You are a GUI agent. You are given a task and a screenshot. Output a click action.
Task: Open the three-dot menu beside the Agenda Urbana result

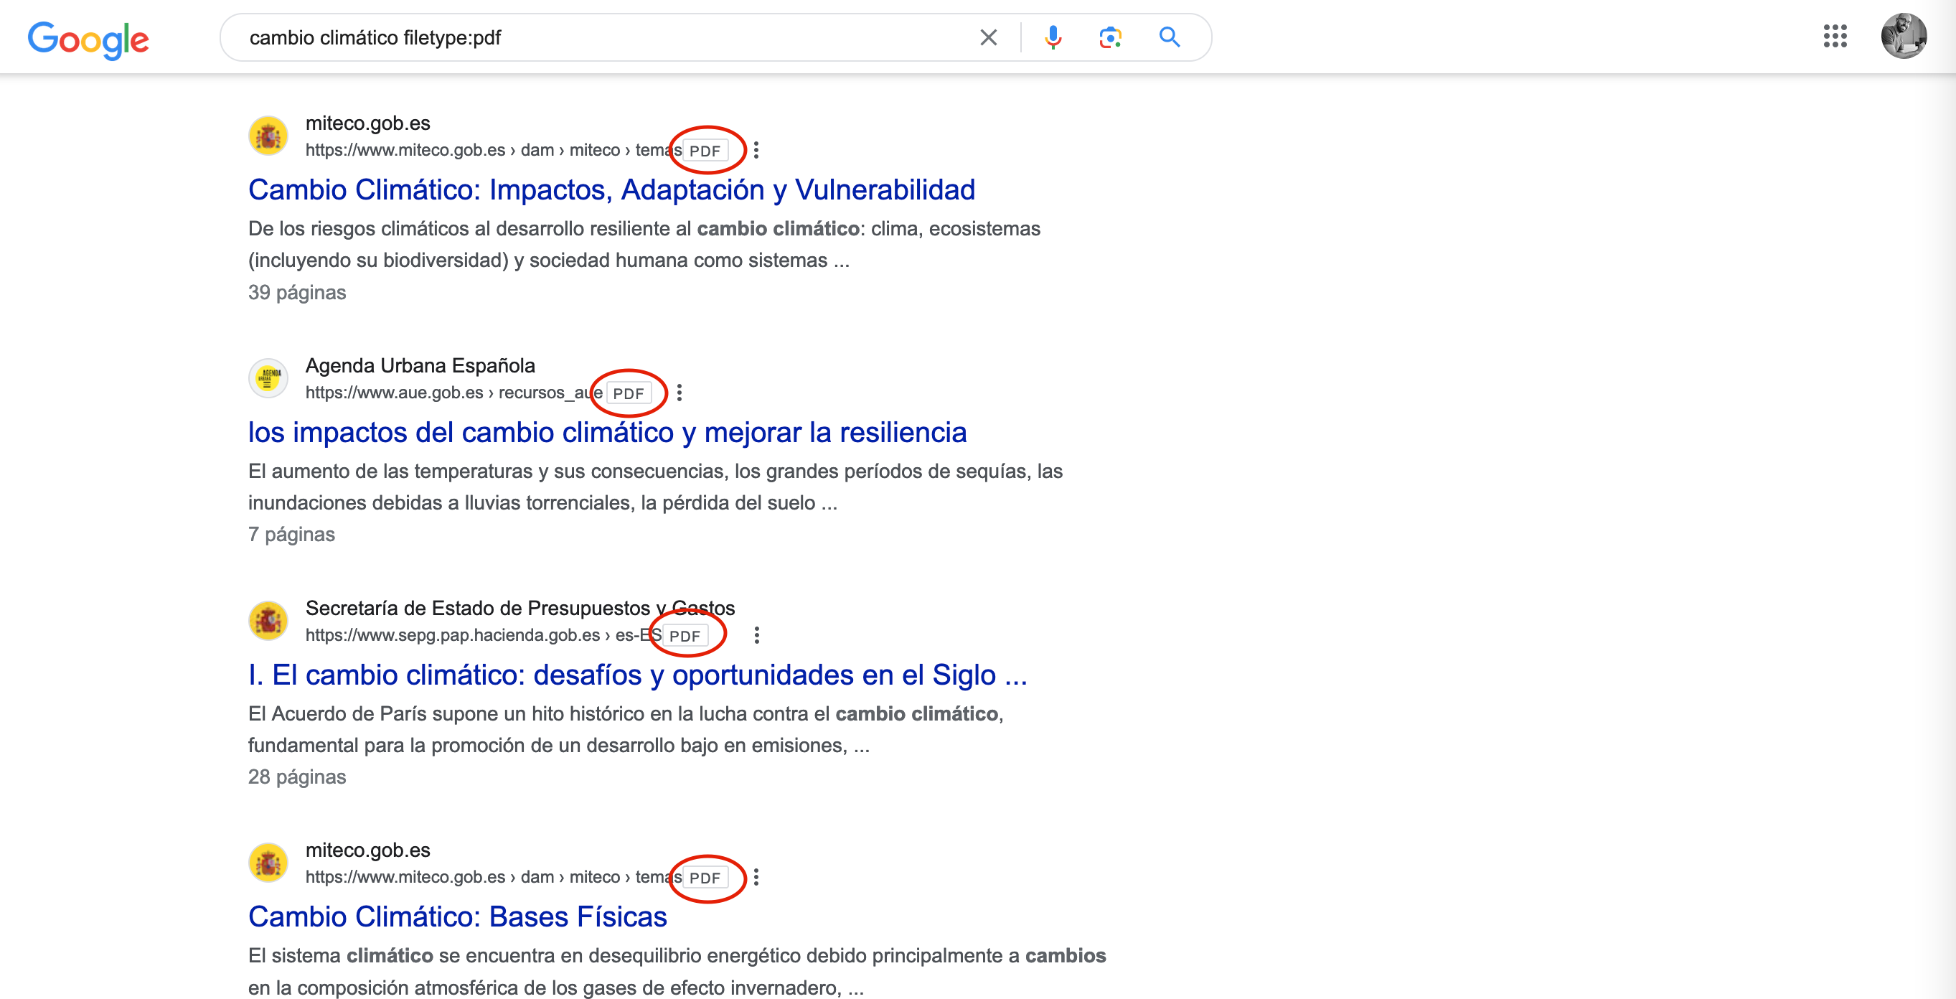pyautogui.click(x=680, y=392)
